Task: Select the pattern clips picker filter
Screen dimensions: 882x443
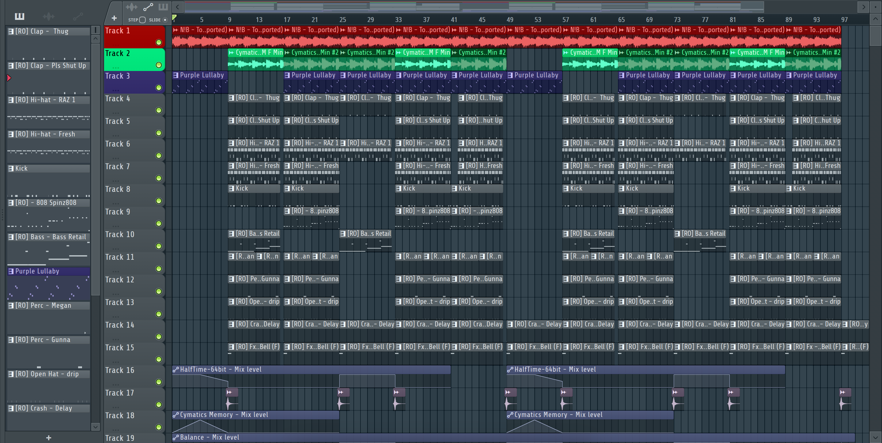Action: (x=20, y=16)
